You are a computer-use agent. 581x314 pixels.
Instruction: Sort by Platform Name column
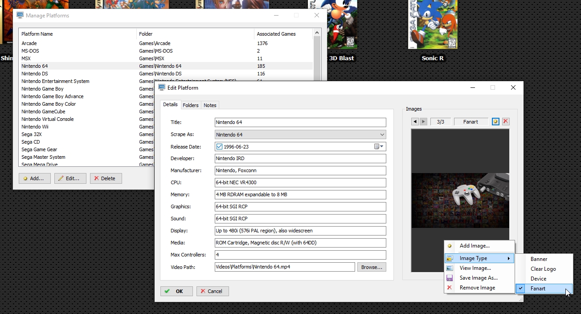point(78,34)
